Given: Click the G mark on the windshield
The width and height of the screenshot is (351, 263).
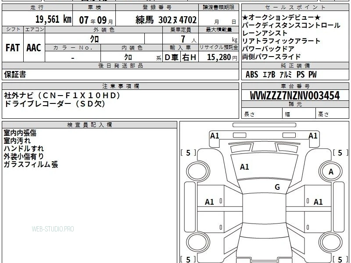Looking at the screenshot, I should point(277,187).
